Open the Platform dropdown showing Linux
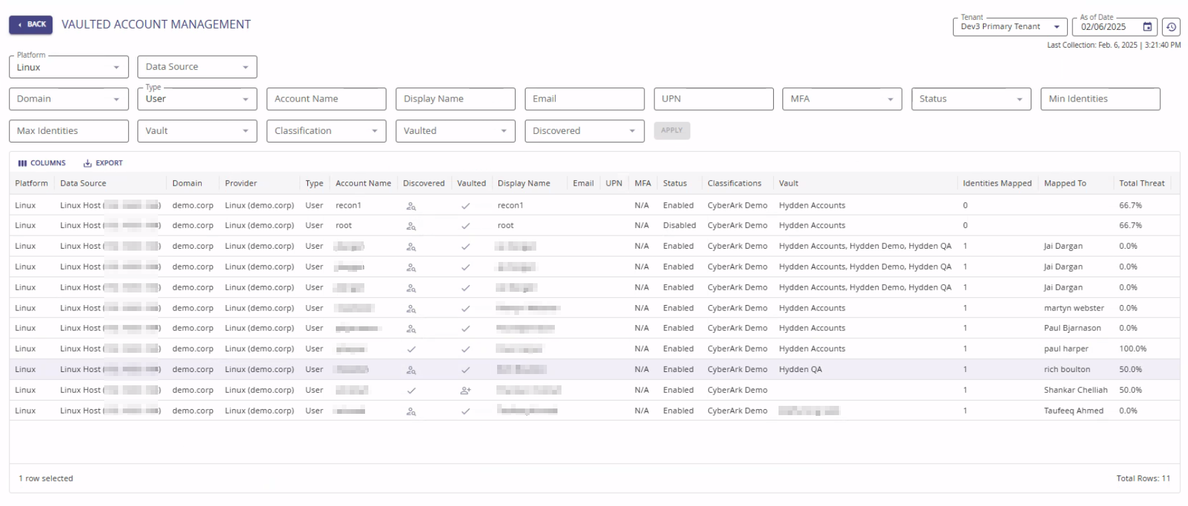Viewport: 1188px width, 506px height. click(68, 67)
